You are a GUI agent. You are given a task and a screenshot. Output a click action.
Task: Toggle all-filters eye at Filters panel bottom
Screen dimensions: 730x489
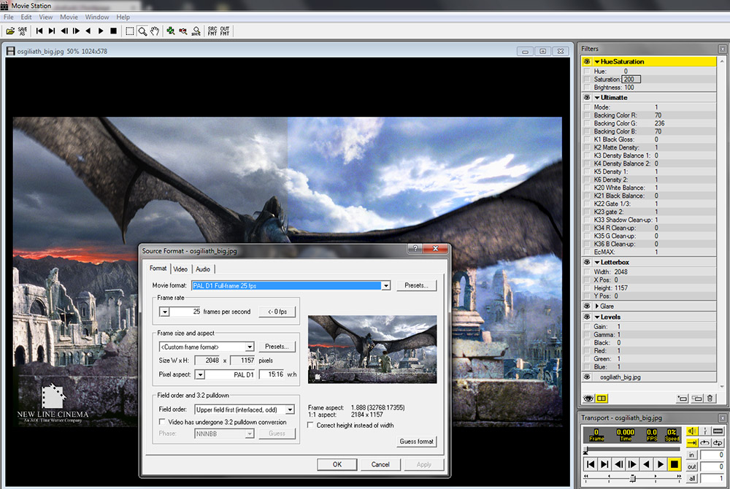pos(588,398)
